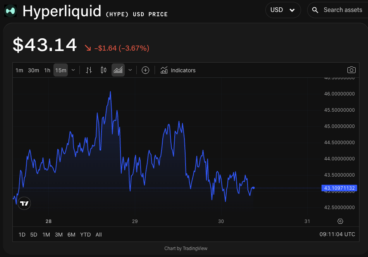Image resolution: width=368 pixels, height=257 pixels.
Task: Click the Hyperliquid logo in the header
Action: [x=10, y=10]
